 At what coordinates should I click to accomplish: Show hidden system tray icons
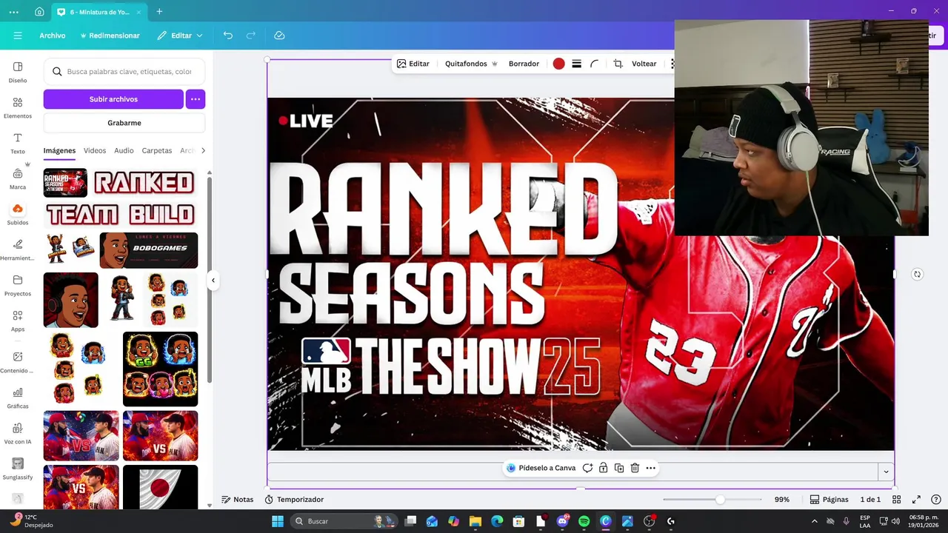(814, 521)
